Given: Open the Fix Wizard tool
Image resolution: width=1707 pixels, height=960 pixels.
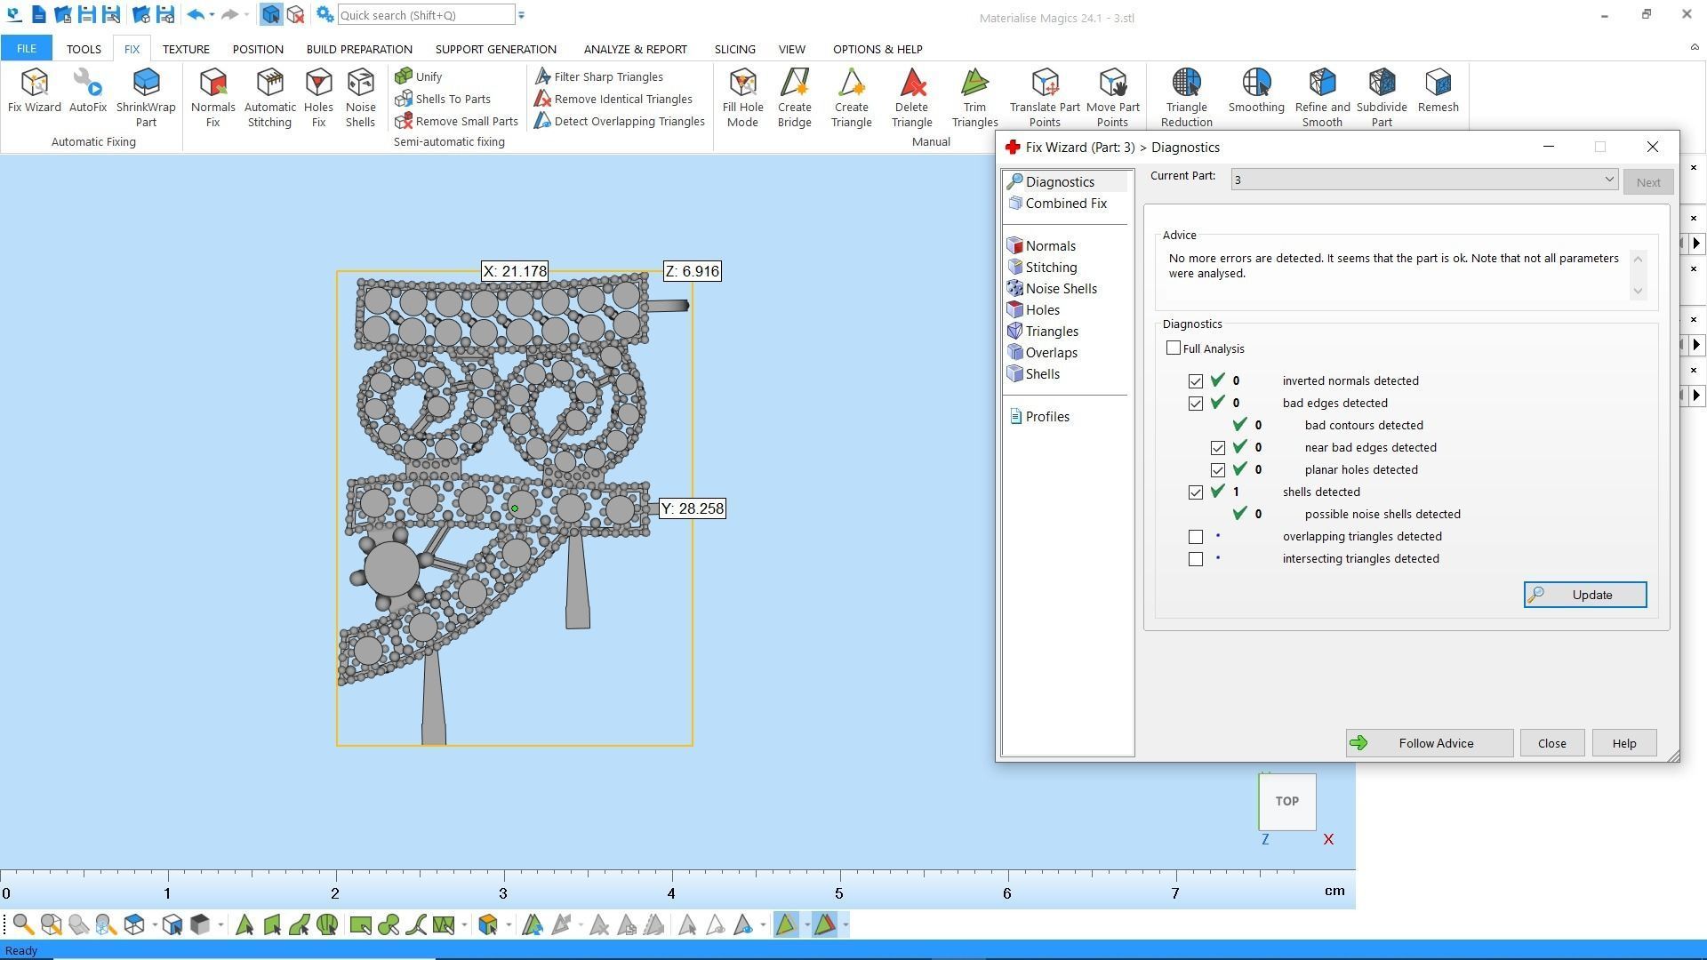Looking at the screenshot, I should click(34, 91).
